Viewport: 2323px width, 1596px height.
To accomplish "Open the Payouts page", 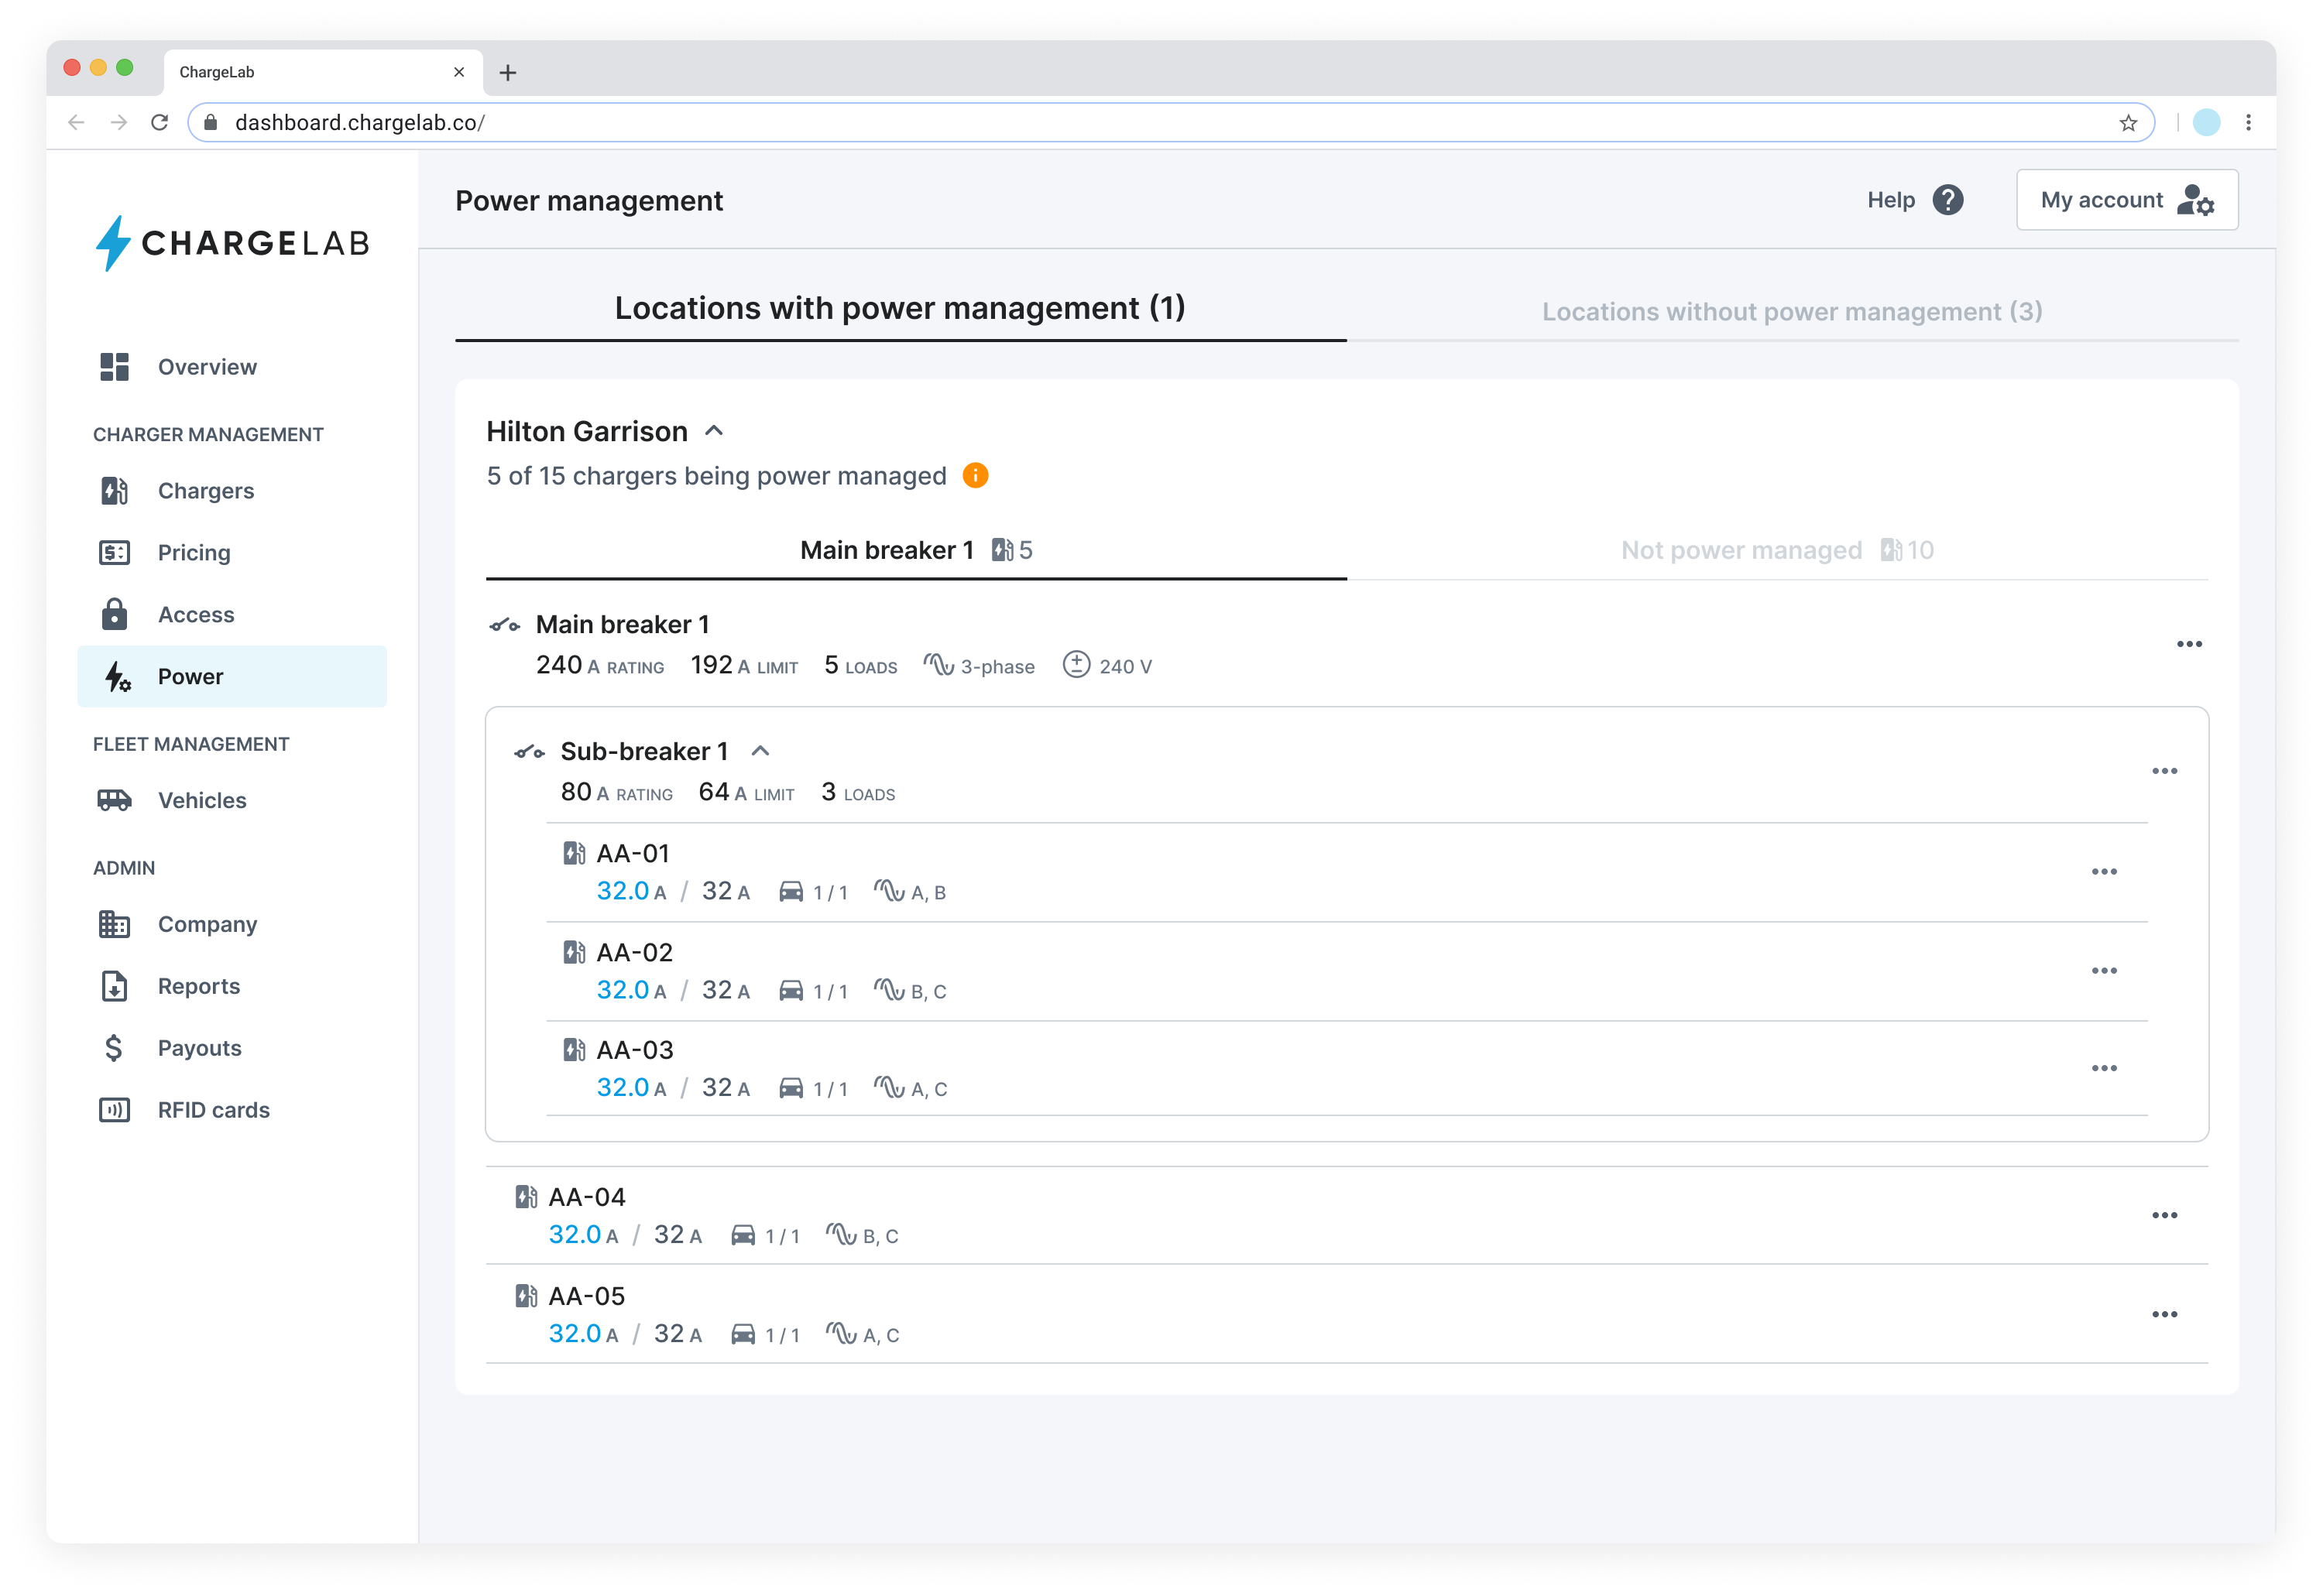I will coord(199,1049).
